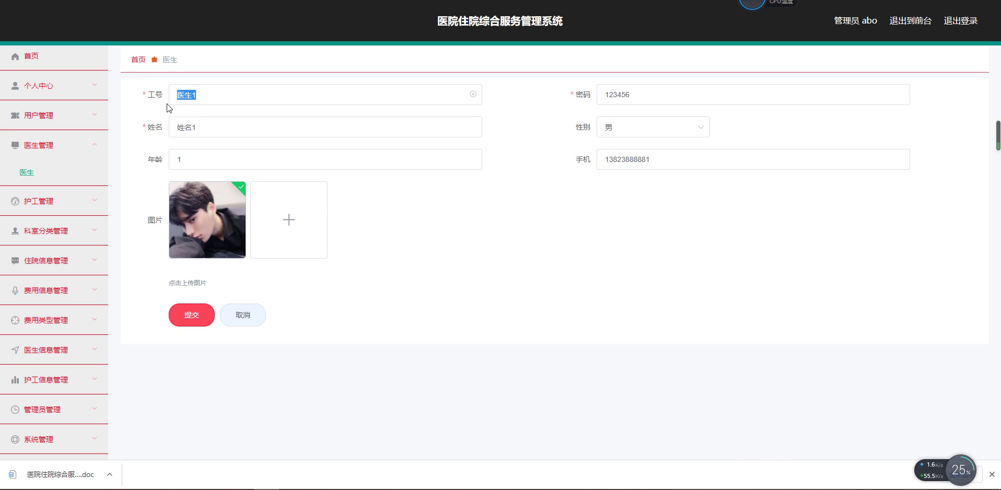Open the 用户管理 sidebar menu
The image size is (1001, 490).
[x=54, y=115]
